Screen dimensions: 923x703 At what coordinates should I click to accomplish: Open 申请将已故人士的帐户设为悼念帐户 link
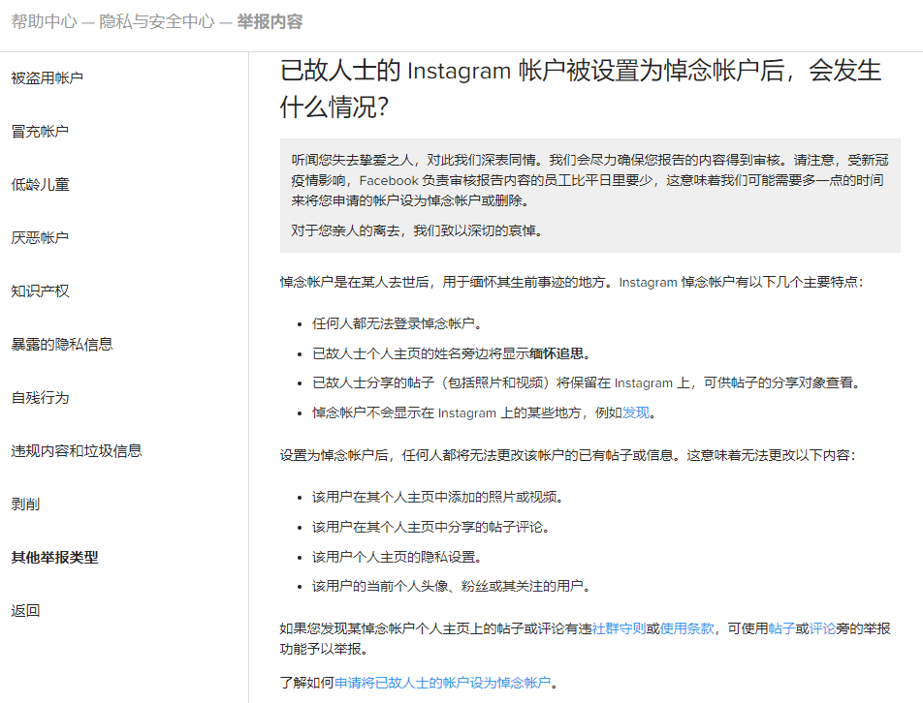443,683
